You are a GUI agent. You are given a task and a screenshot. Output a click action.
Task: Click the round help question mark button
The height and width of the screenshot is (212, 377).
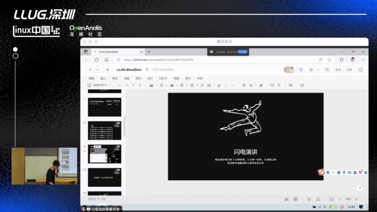pyautogui.click(x=360, y=188)
